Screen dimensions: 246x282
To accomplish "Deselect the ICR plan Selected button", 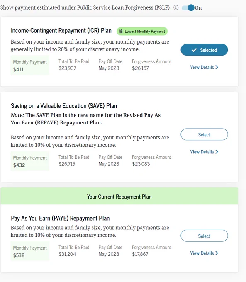I will 204,50.
